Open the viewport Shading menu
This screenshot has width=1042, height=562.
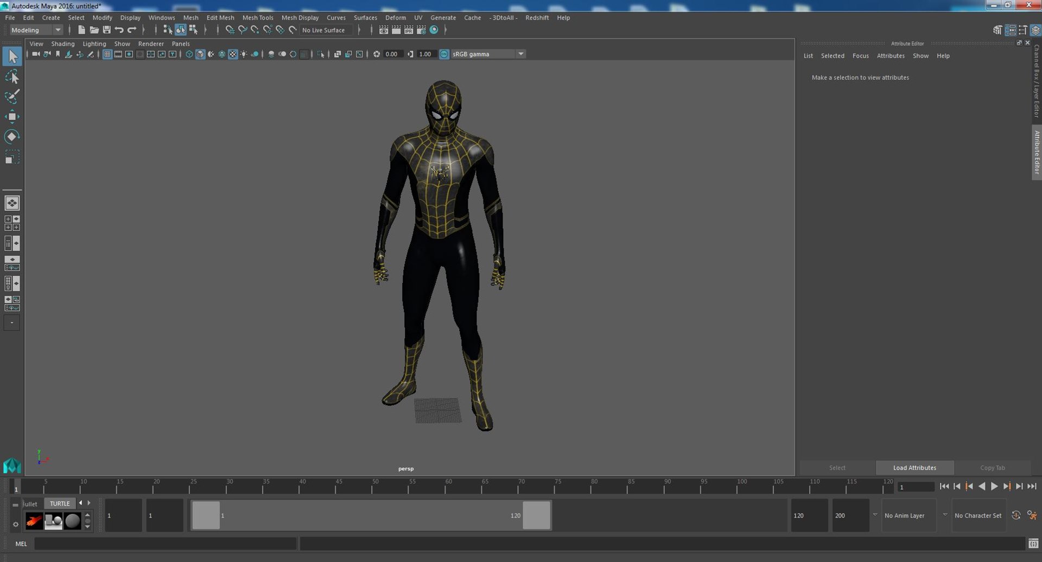point(63,43)
